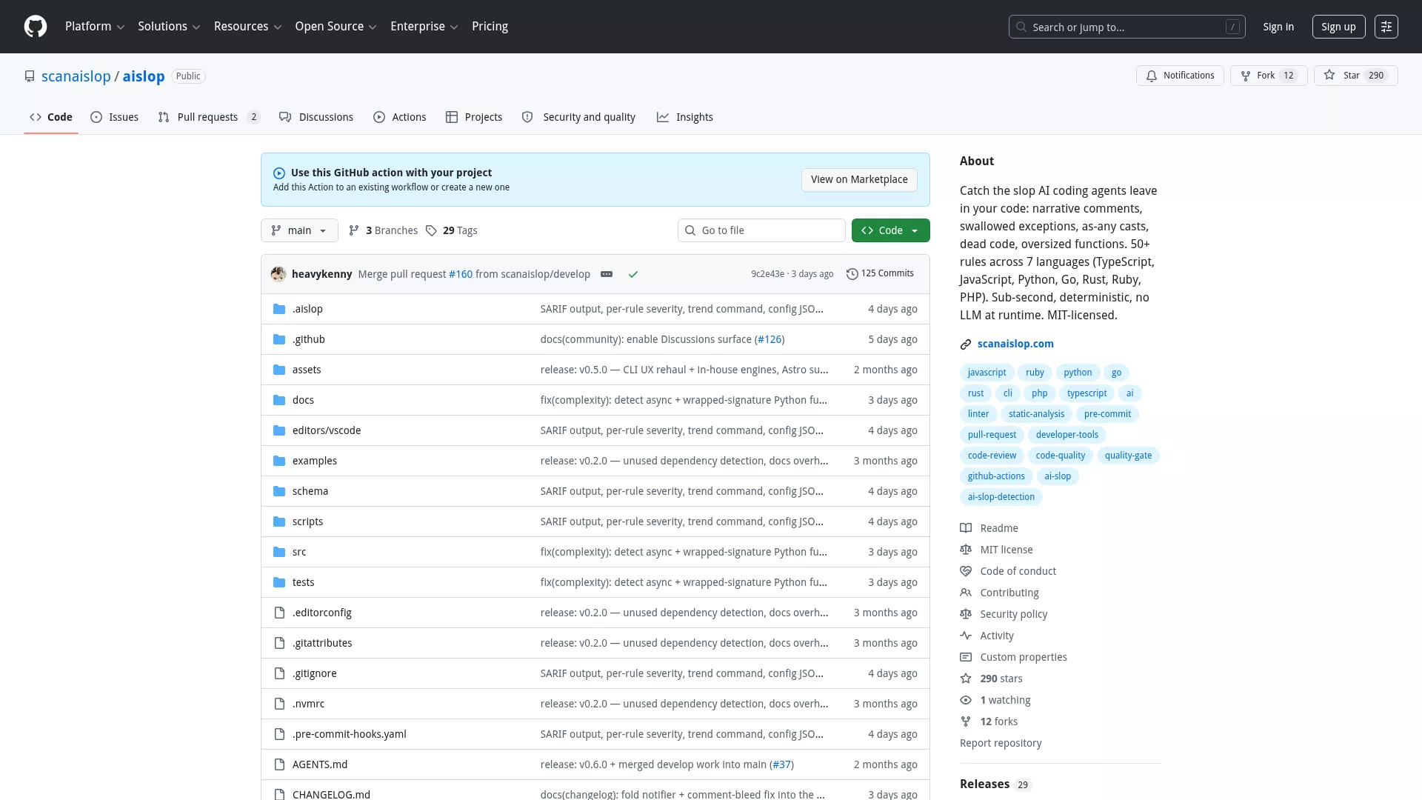Expand the Solutions menu
Image resolution: width=1422 pixels, height=800 pixels.
[169, 27]
